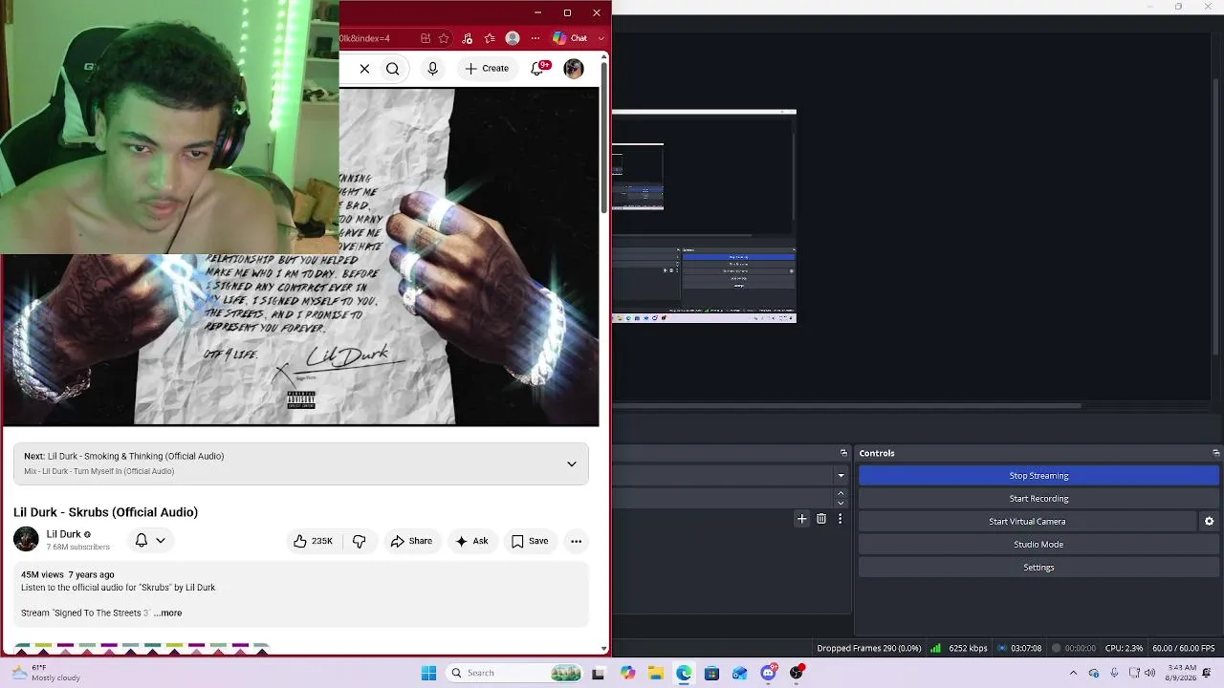This screenshot has width=1224, height=688.
Task: Click the '45M views 7 years ago' text
Action: 68,574
